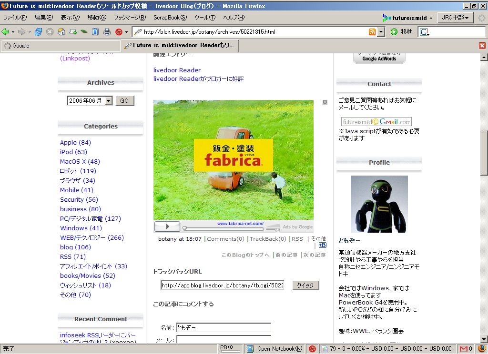Viewport: 488px width, 354px height.
Task: Open the Apple (84) category
Action: (x=75, y=143)
